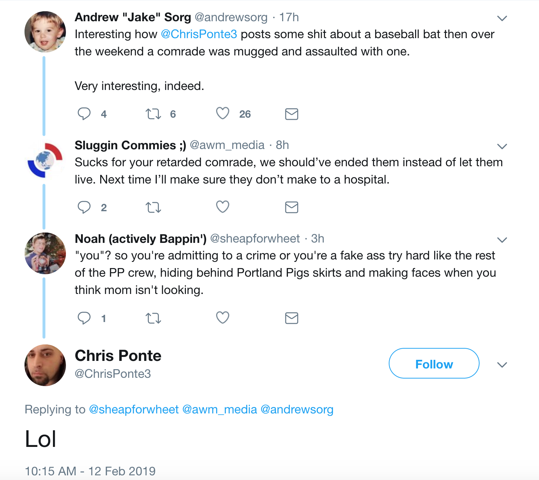Open more options for Andrew Sorg's tweet

(502, 18)
